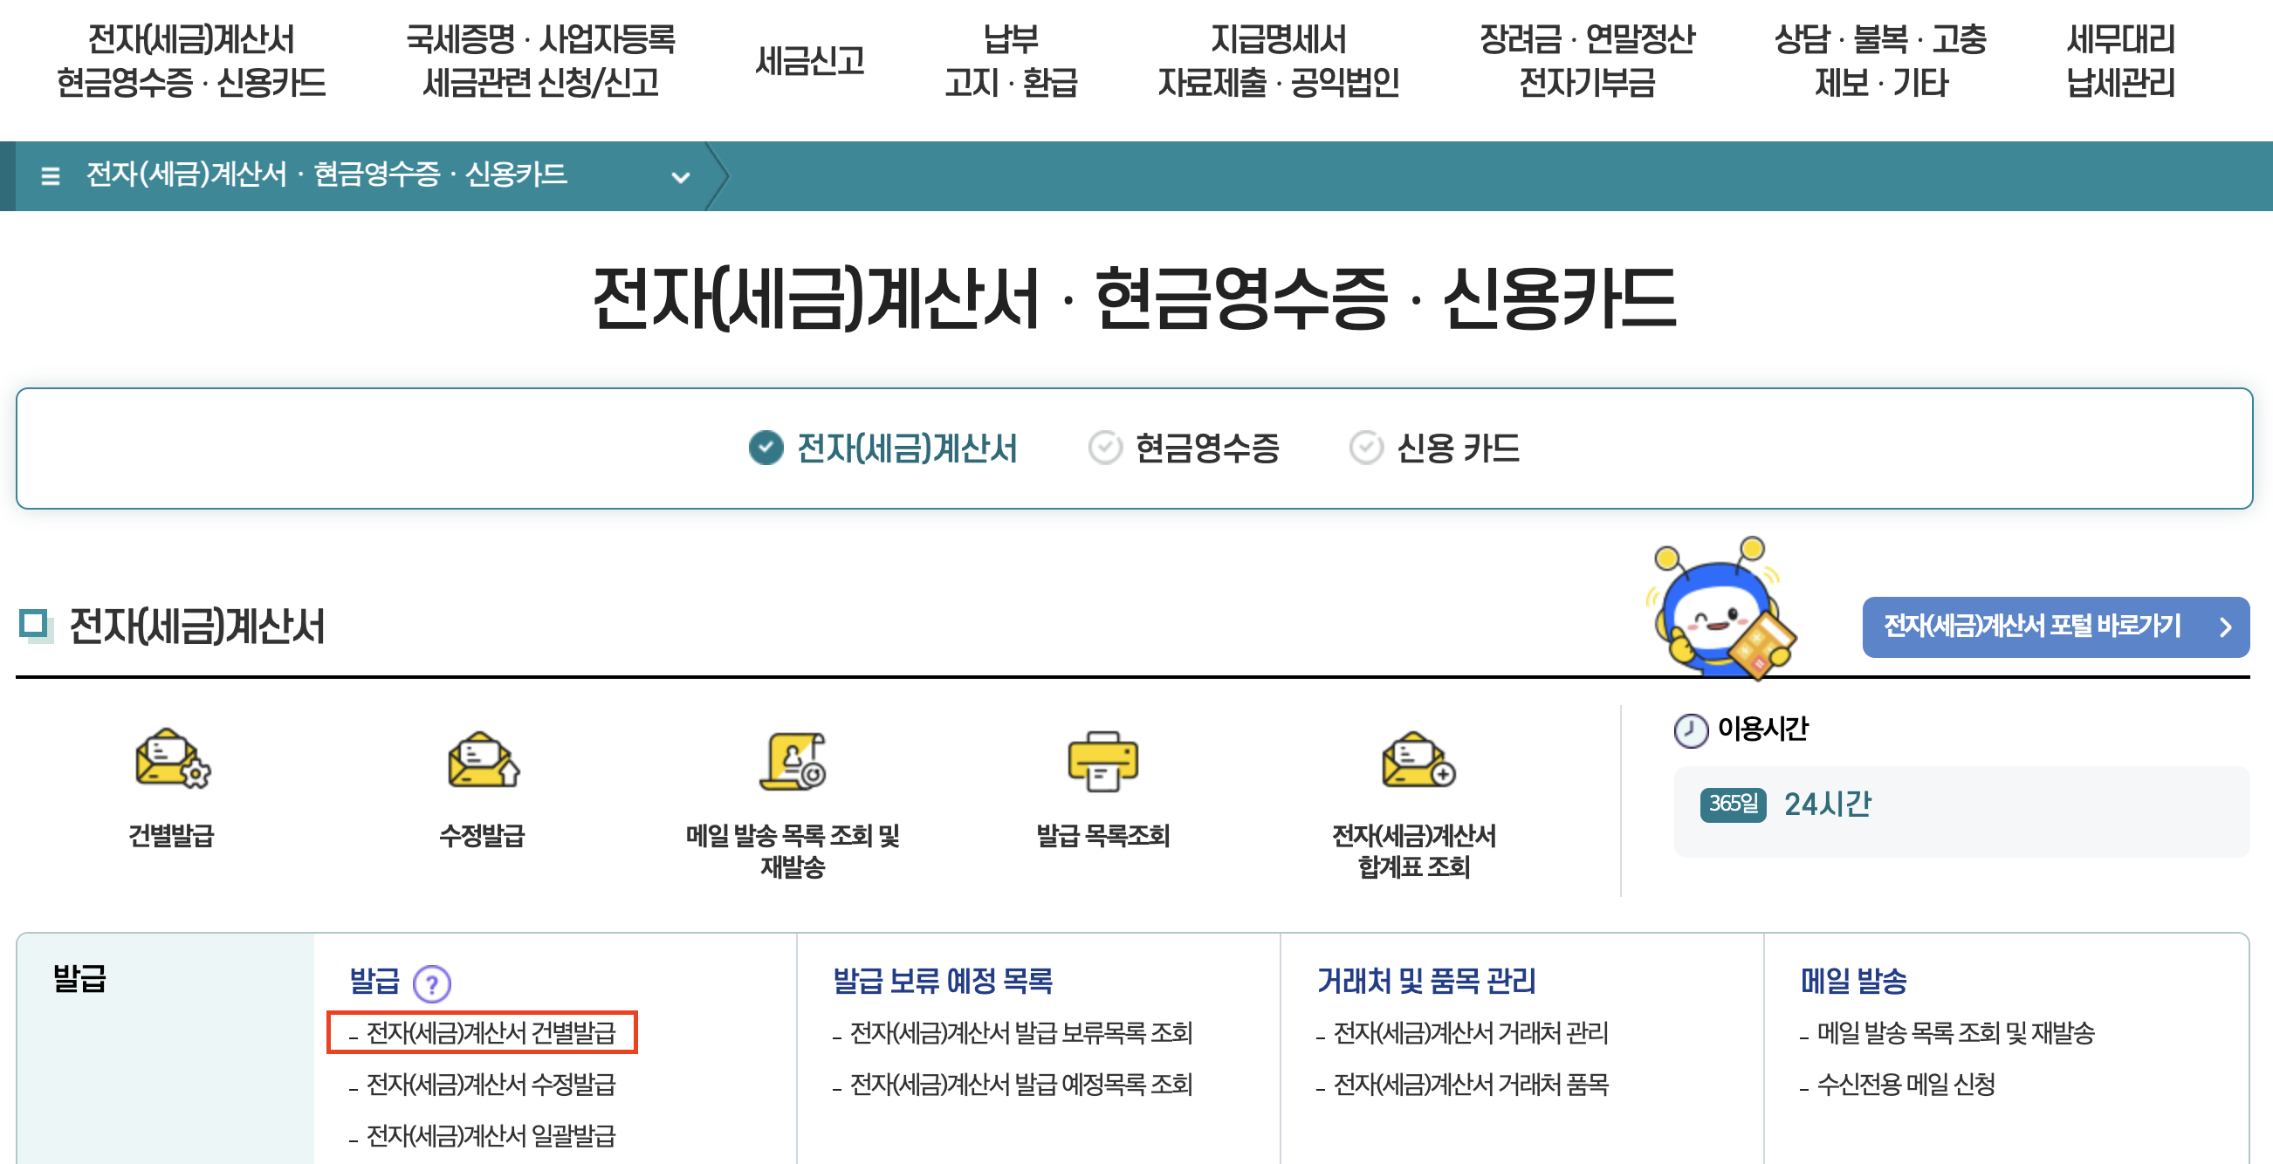This screenshot has width=2273, height=1164.
Task: Click the 건별발급 envelope icon
Action: [172, 758]
